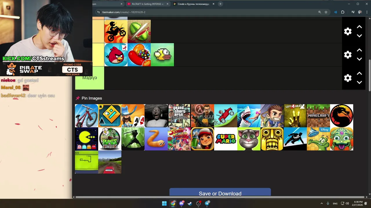The height and width of the screenshot is (208, 371).
Task: Pick the Minecraft image
Action: (x=318, y=116)
